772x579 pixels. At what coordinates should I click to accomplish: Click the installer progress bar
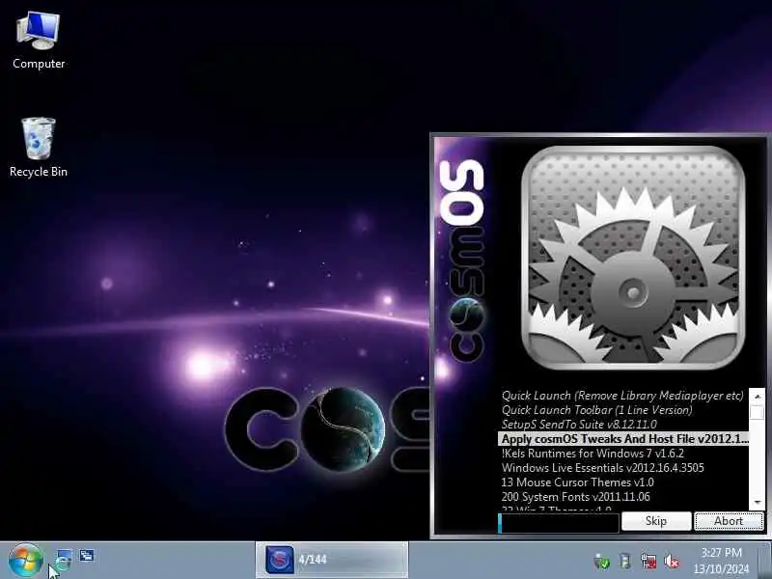tap(559, 522)
